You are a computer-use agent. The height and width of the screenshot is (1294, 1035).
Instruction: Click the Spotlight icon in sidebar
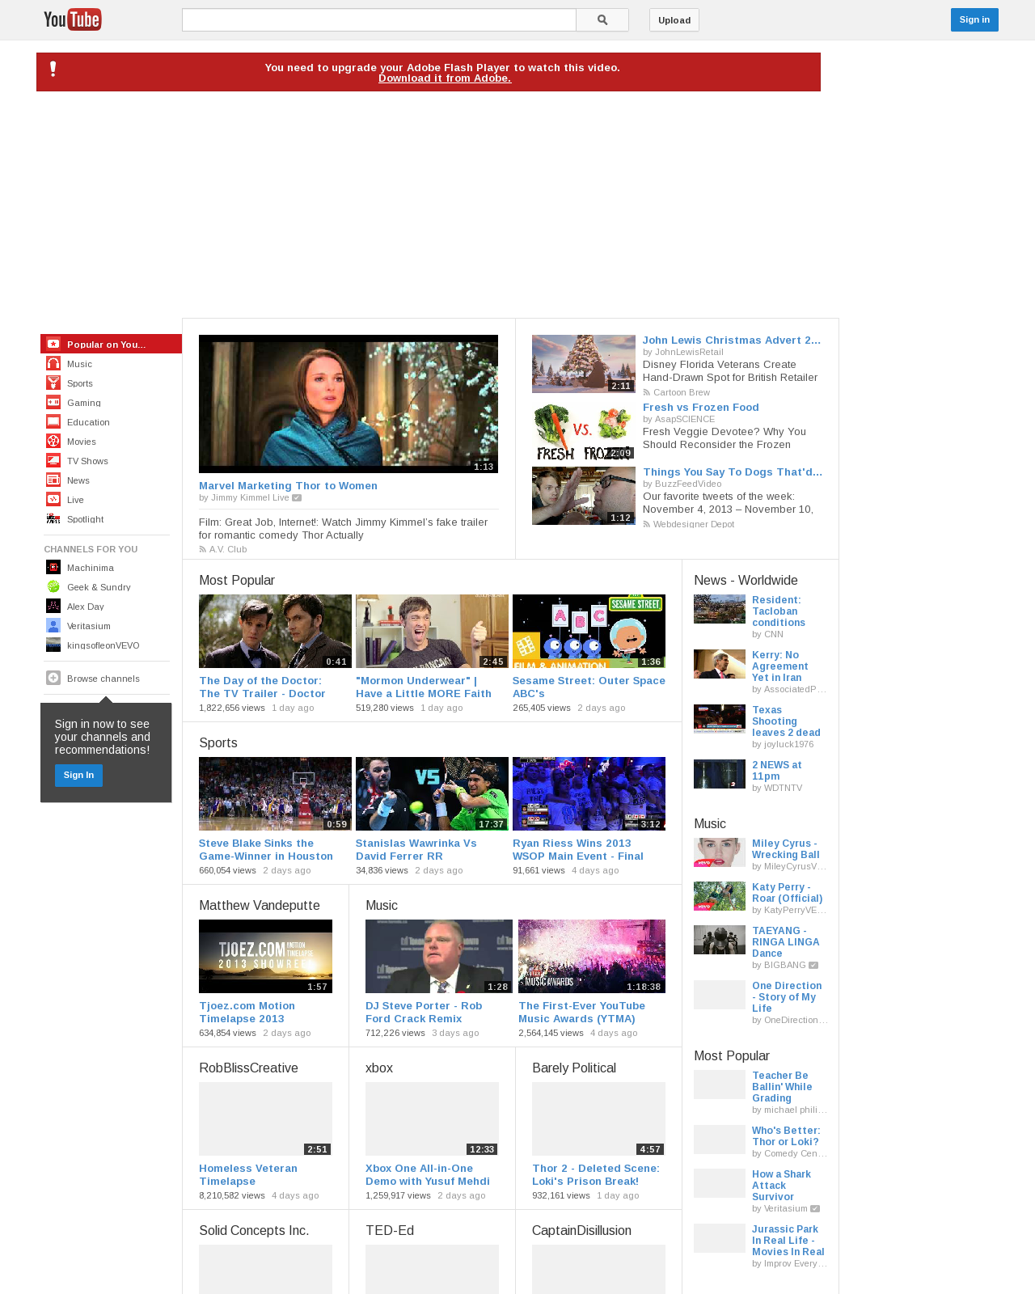[x=53, y=518]
